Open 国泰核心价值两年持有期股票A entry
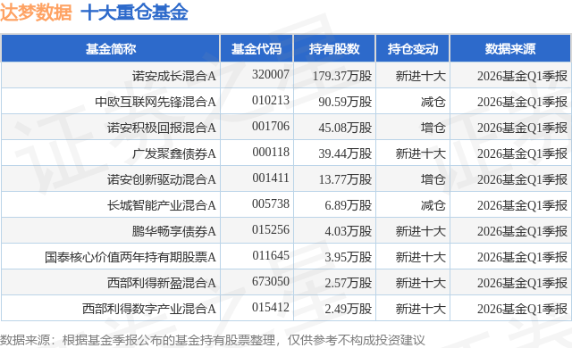 (x=130, y=257)
